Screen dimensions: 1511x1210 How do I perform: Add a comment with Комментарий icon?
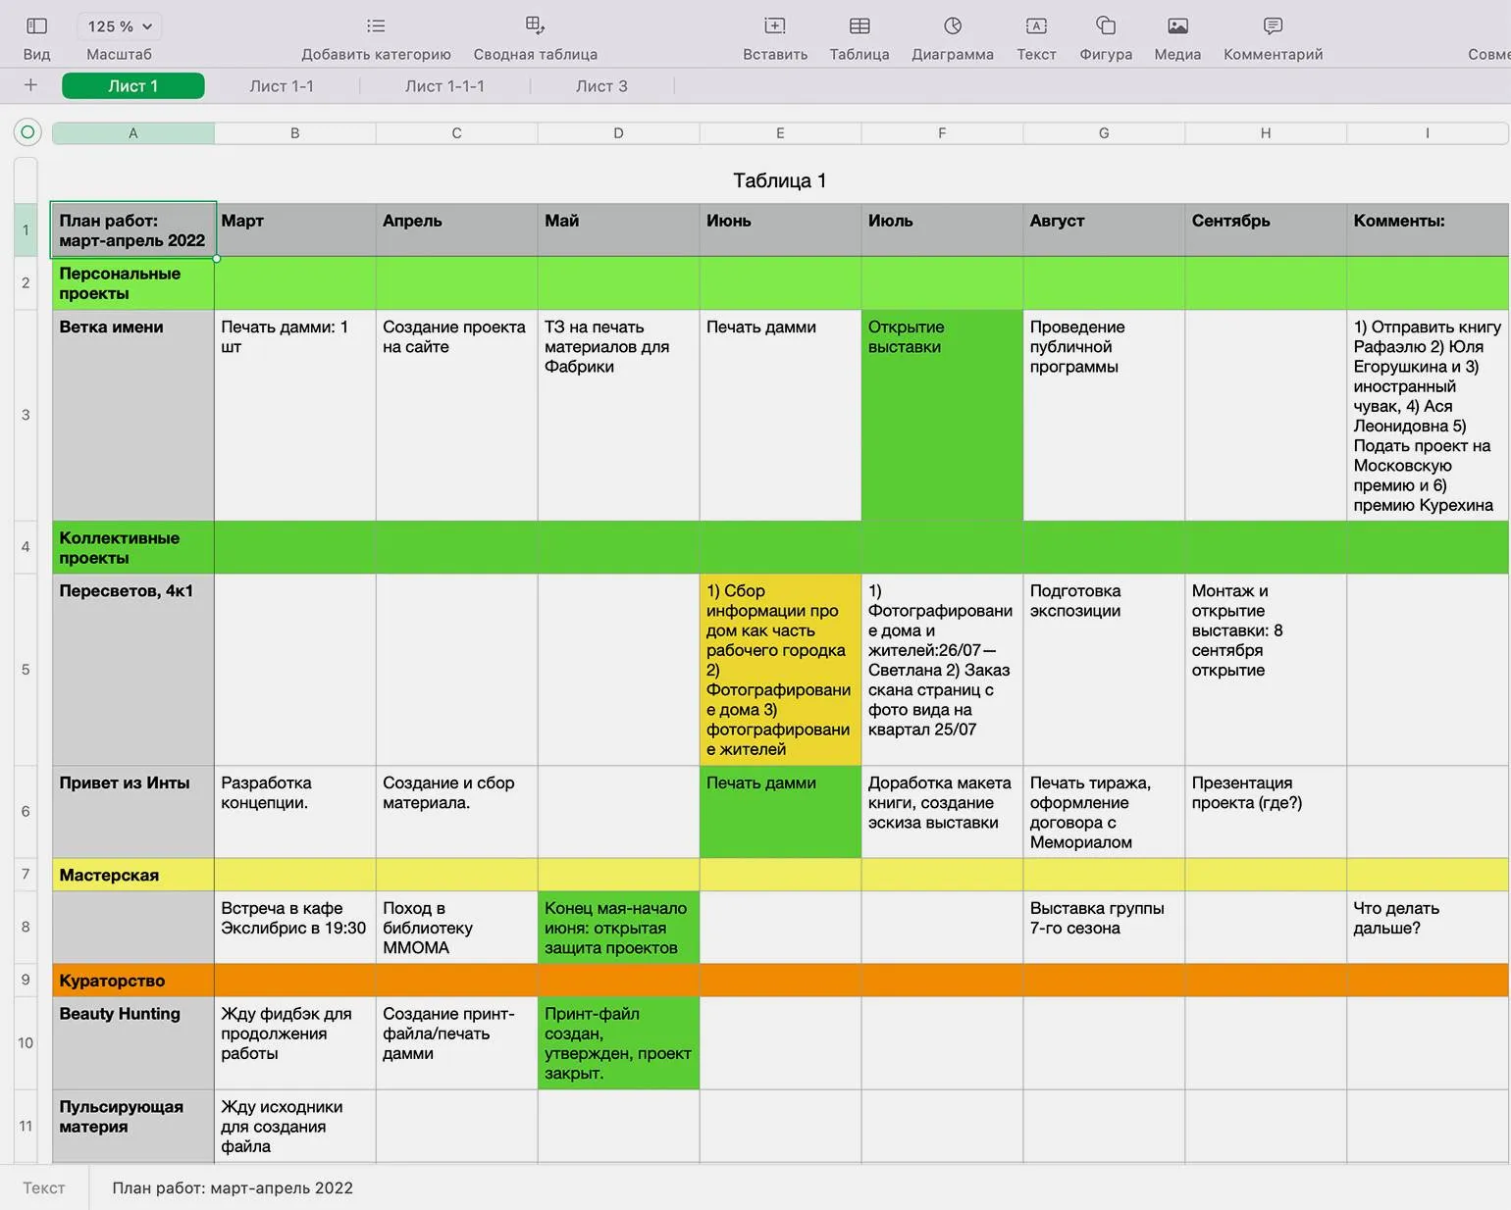1273,26
